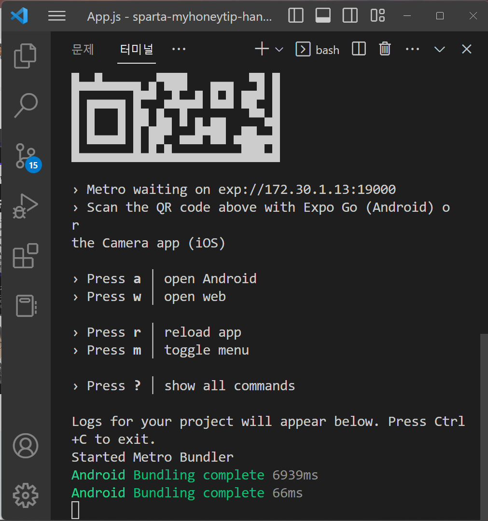488x521 pixels.
Task: Expand the new terminal profile dropdown
Action: [279, 50]
